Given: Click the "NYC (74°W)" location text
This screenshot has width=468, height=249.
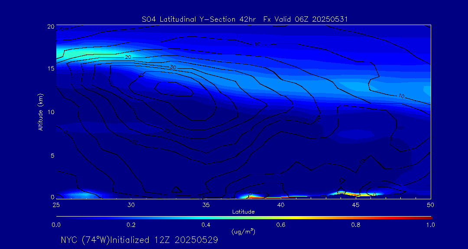Looking at the screenshot, I should pyautogui.click(x=85, y=240).
